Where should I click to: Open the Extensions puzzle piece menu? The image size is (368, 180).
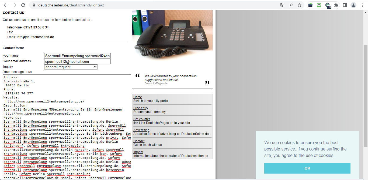click(x=336, y=5)
